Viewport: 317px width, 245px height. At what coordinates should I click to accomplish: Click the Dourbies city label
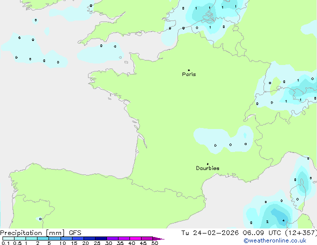(207, 168)
